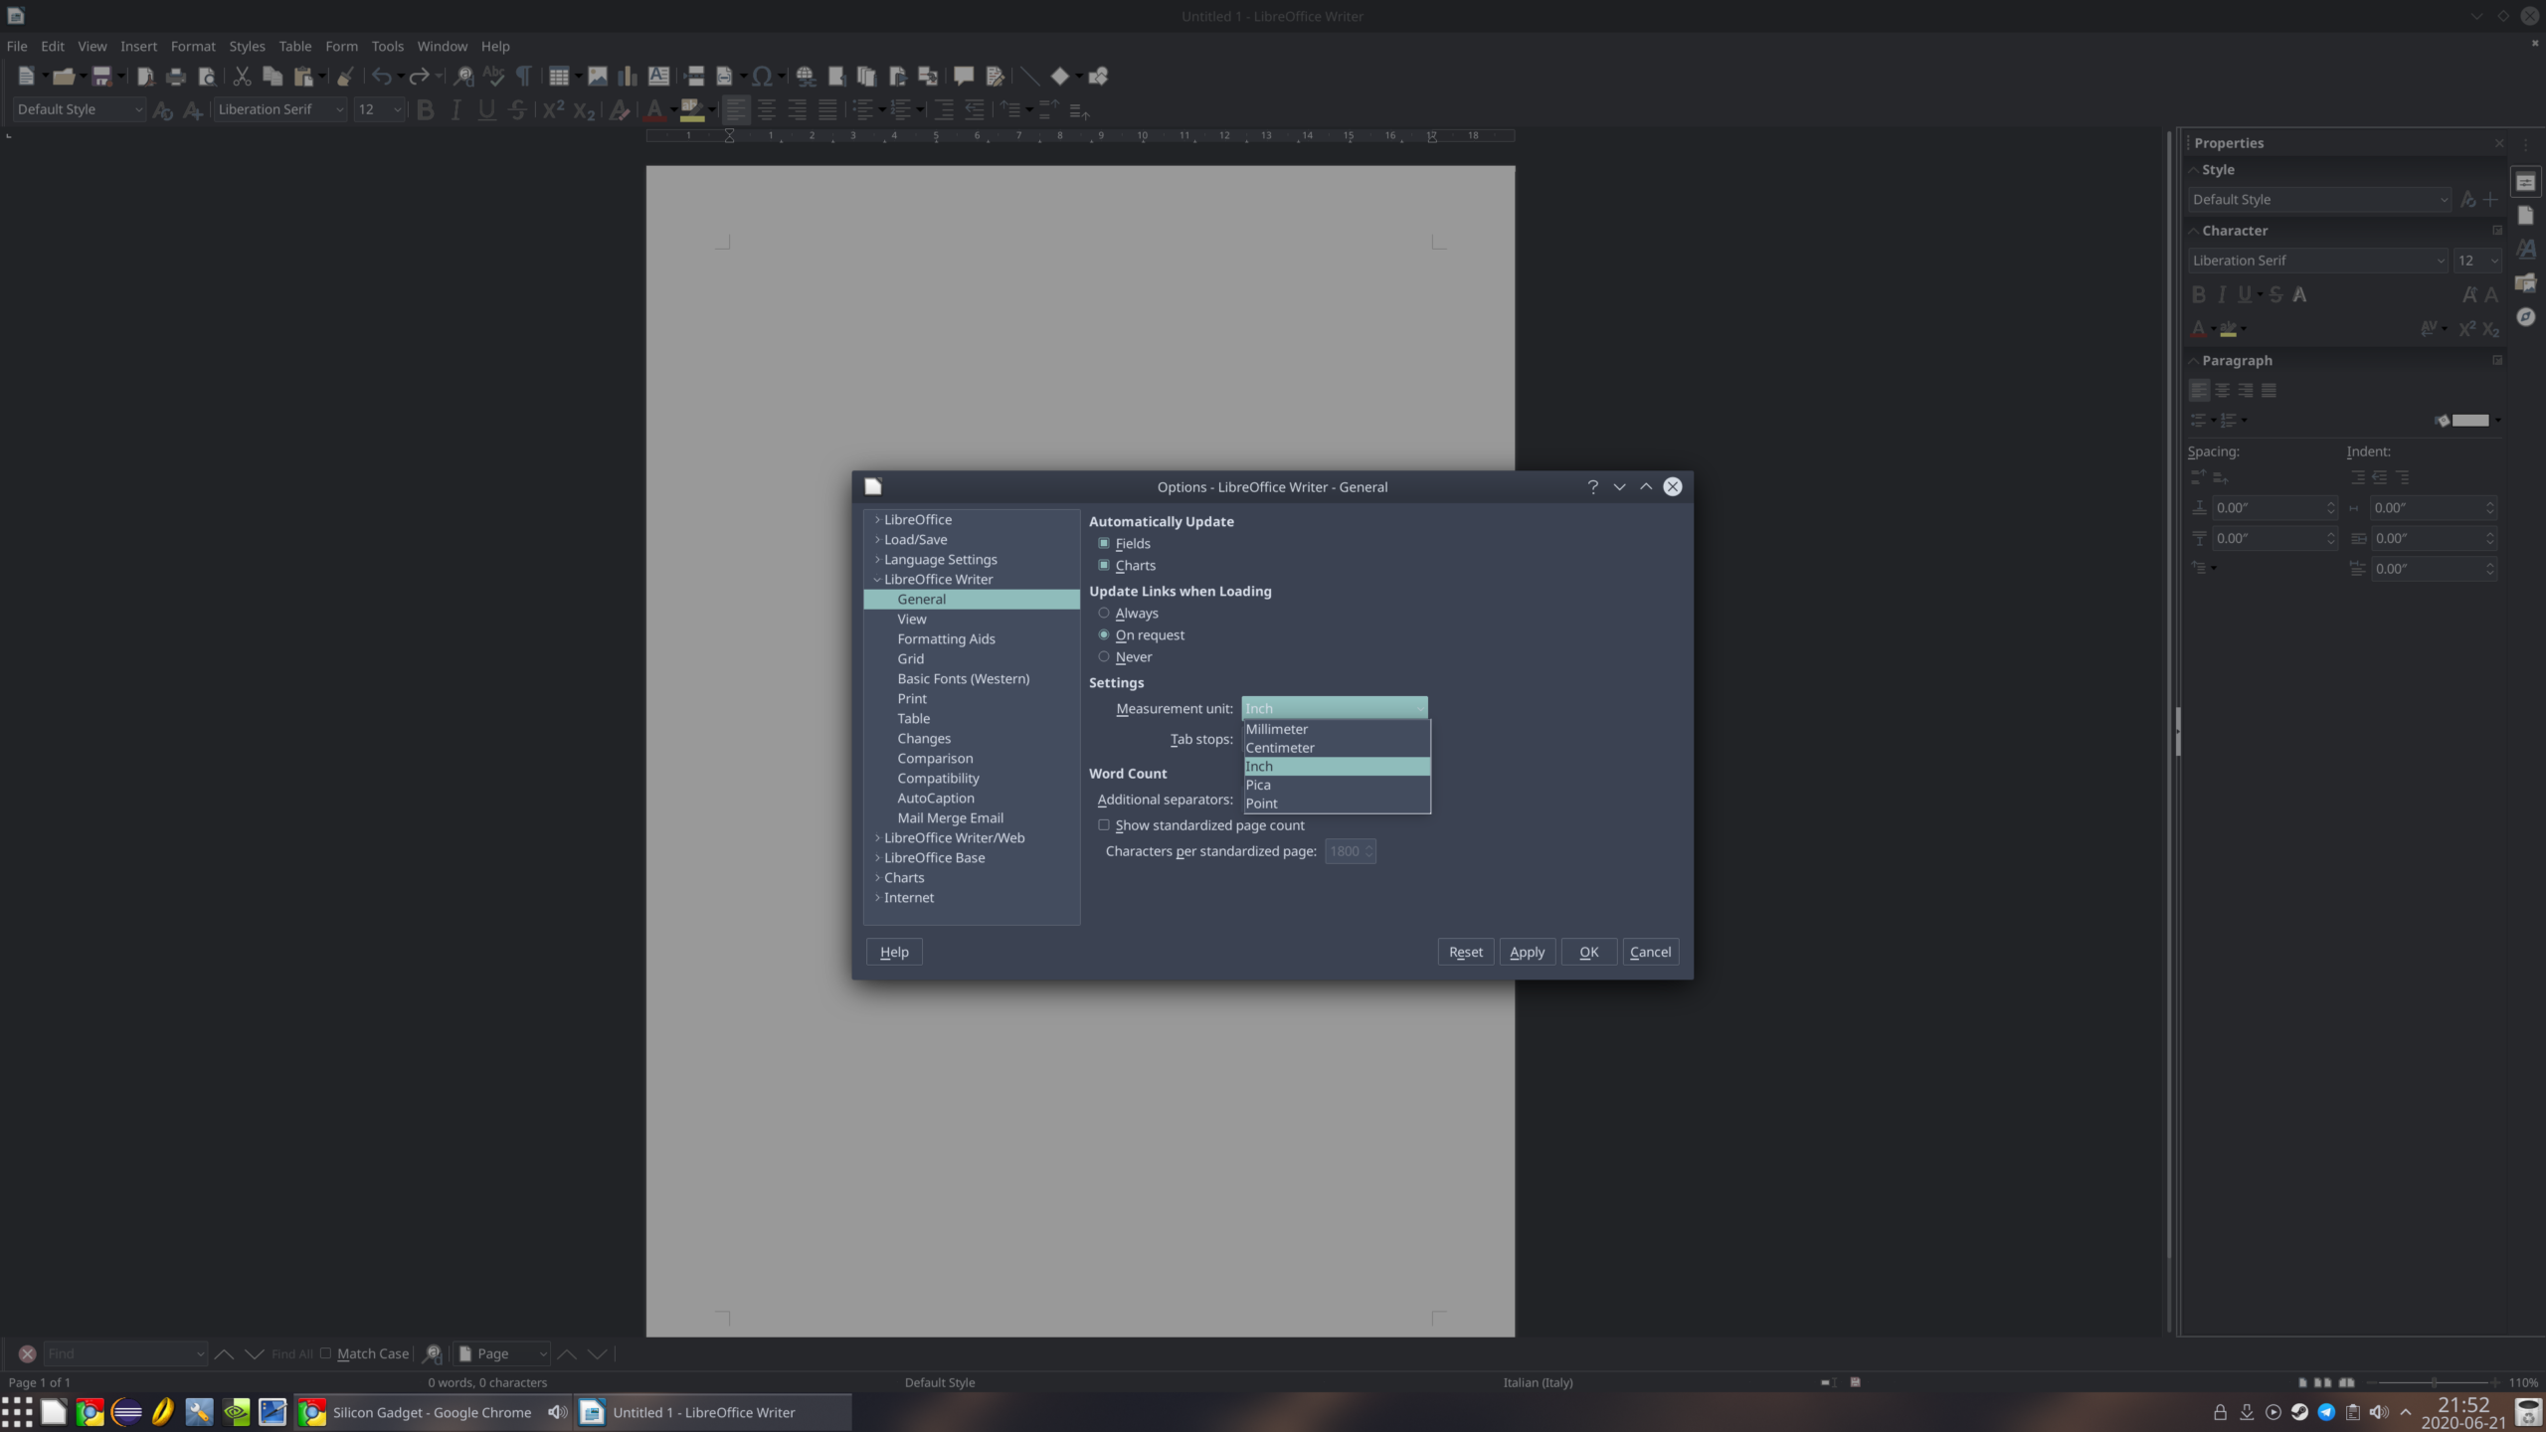The width and height of the screenshot is (2546, 1432).
Task: Click the Undo arrow icon
Action: click(x=382, y=76)
